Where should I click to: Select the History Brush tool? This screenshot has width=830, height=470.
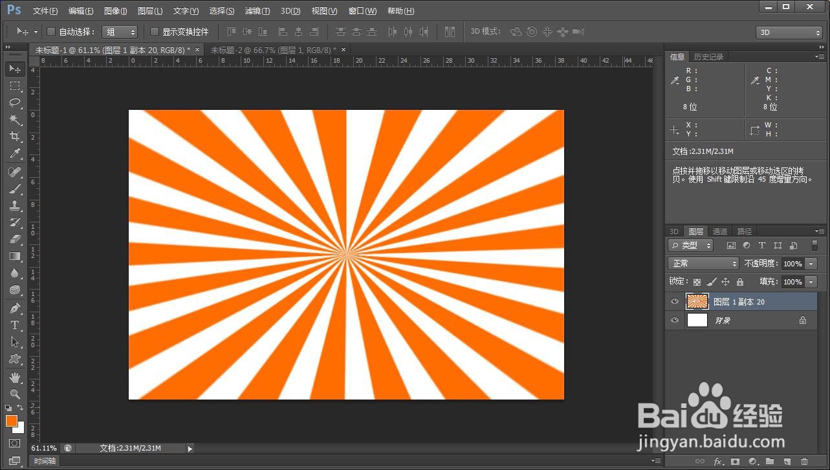click(x=15, y=222)
